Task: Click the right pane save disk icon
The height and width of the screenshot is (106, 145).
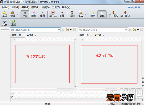Action: coord(142,30)
